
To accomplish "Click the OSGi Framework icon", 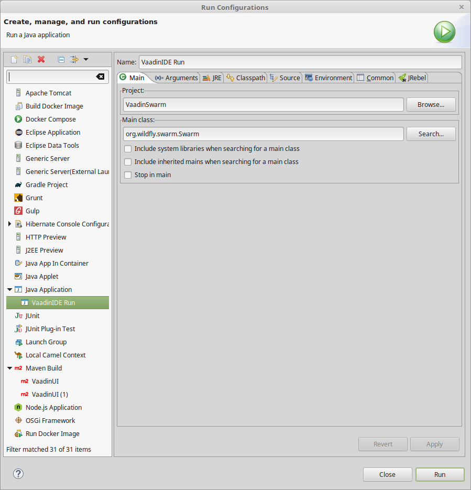I will tap(18, 420).
